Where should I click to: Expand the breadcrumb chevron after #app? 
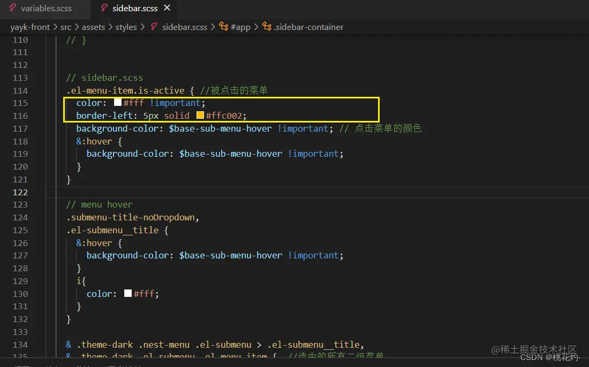point(256,27)
